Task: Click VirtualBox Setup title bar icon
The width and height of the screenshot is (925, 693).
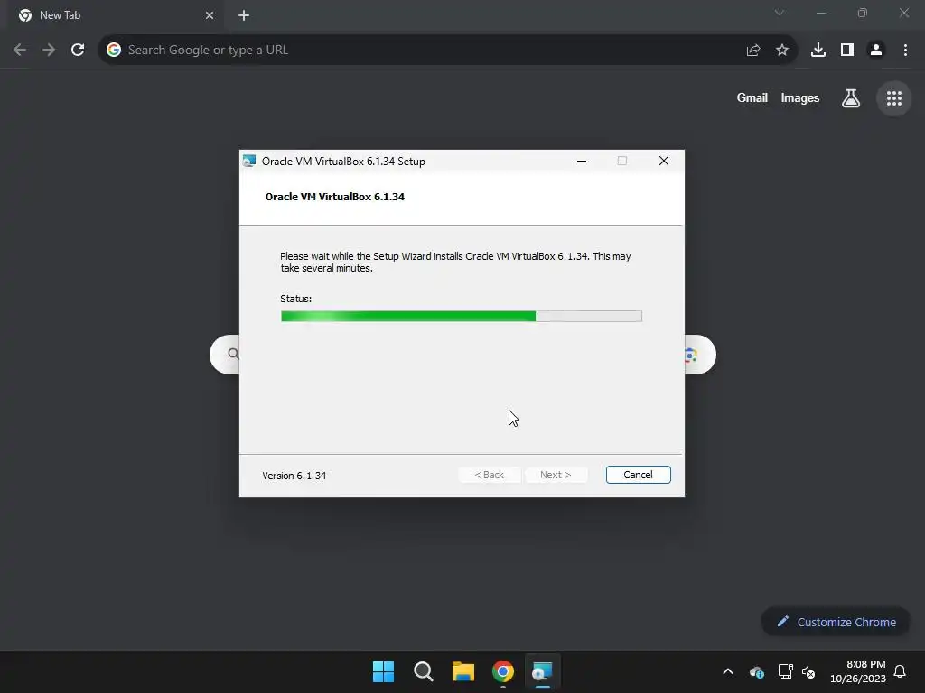Action: click(249, 161)
